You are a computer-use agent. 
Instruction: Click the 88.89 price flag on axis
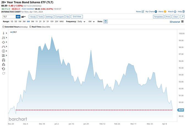click(x=181, y=110)
